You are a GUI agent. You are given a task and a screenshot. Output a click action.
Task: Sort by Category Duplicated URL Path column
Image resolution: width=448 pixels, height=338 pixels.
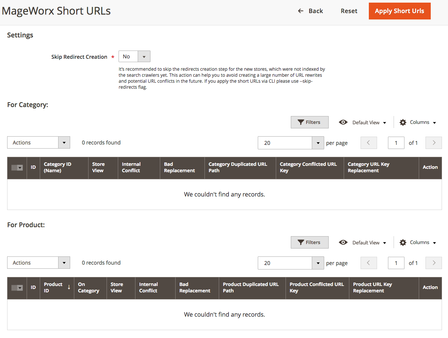point(240,168)
